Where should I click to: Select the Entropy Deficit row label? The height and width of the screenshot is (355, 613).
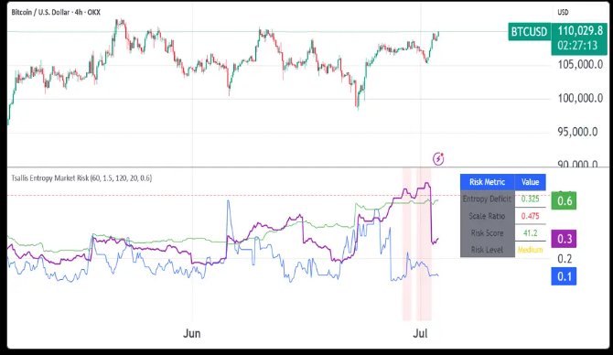pyautogui.click(x=487, y=199)
